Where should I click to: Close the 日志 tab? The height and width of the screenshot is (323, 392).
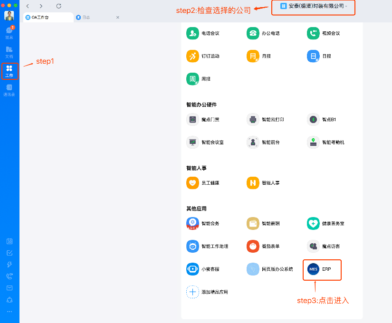coord(118,18)
